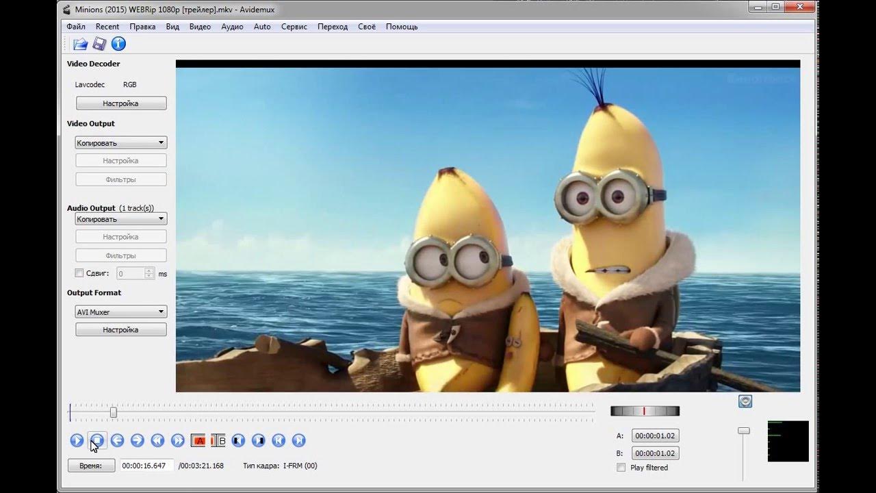
Task: Enable the Сдвиг audio shift checkbox
Action: (79, 273)
